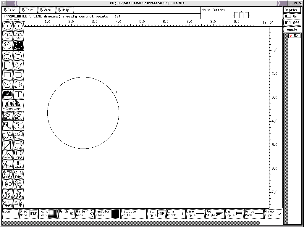Select the regular polygon tool
Viewport: 304px width, 227px height.
7,85
